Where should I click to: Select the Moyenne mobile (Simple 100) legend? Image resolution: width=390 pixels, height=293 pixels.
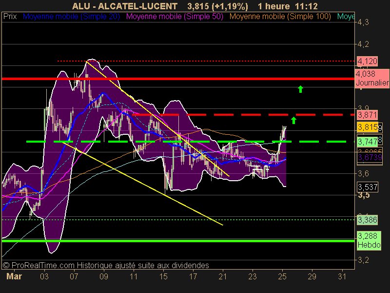(280, 17)
